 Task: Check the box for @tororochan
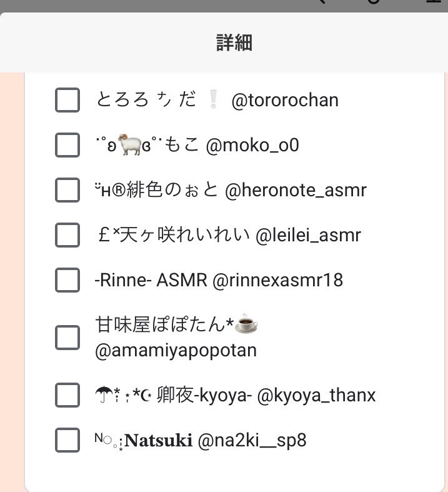(67, 100)
